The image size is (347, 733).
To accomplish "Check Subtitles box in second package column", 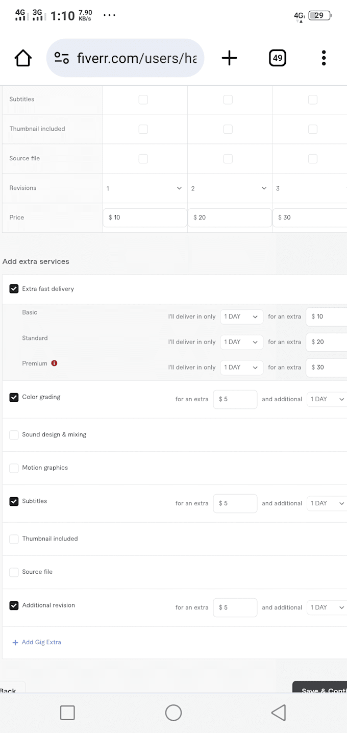I will tap(228, 100).
